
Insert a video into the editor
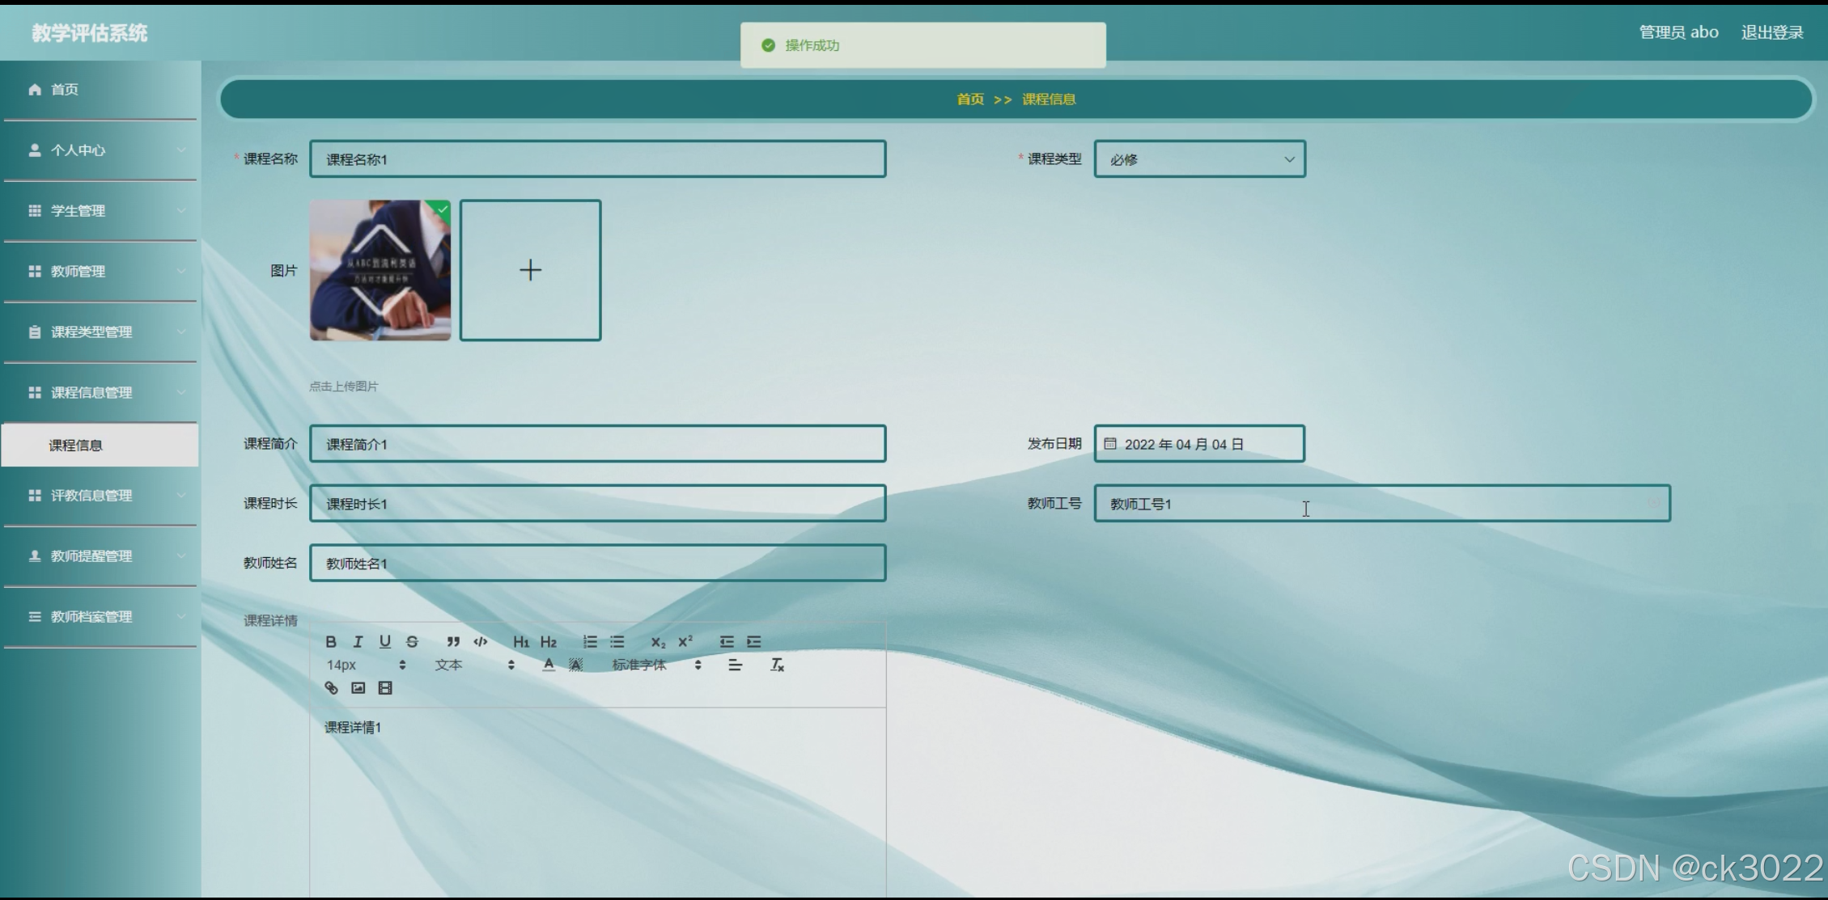coord(385,688)
